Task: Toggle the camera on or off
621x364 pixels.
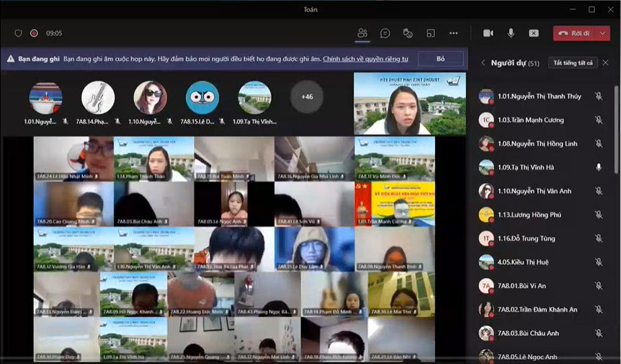Action: (x=488, y=33)
